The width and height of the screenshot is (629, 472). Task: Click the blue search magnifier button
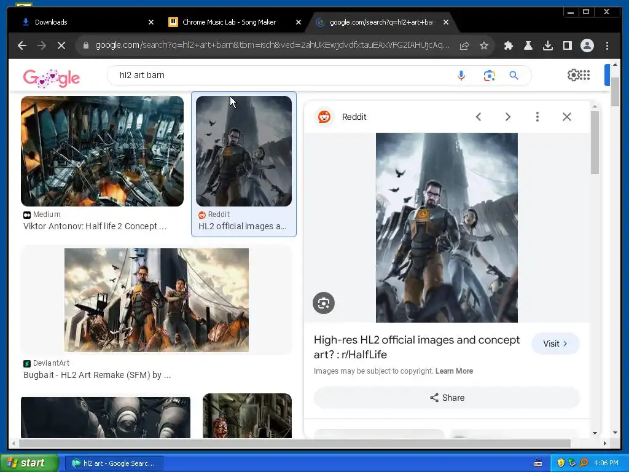click(514, 76)
